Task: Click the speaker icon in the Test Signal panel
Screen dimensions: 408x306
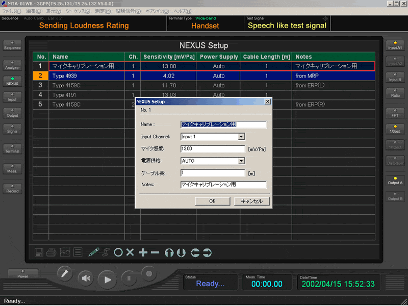Action: click(325, 18)
